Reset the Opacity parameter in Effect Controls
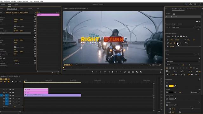Screen dimensions: 203x114 35,61
